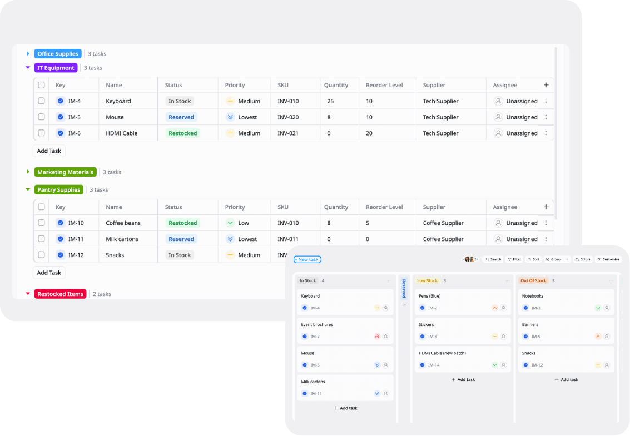Click Add task in In Stock column

(345, 408)
